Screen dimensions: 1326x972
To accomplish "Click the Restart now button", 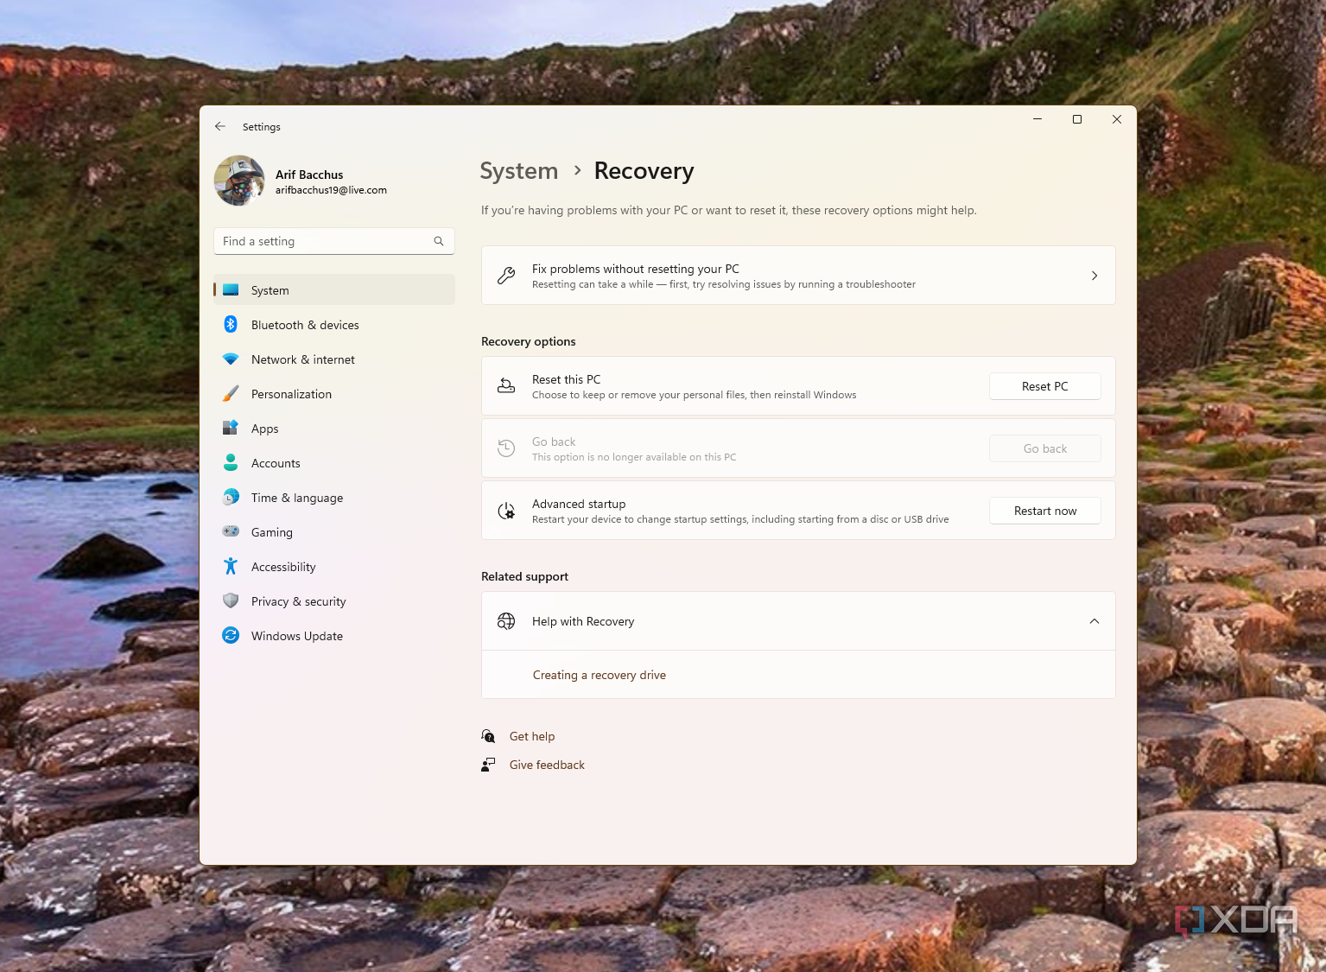I will tap(1044, 511).
